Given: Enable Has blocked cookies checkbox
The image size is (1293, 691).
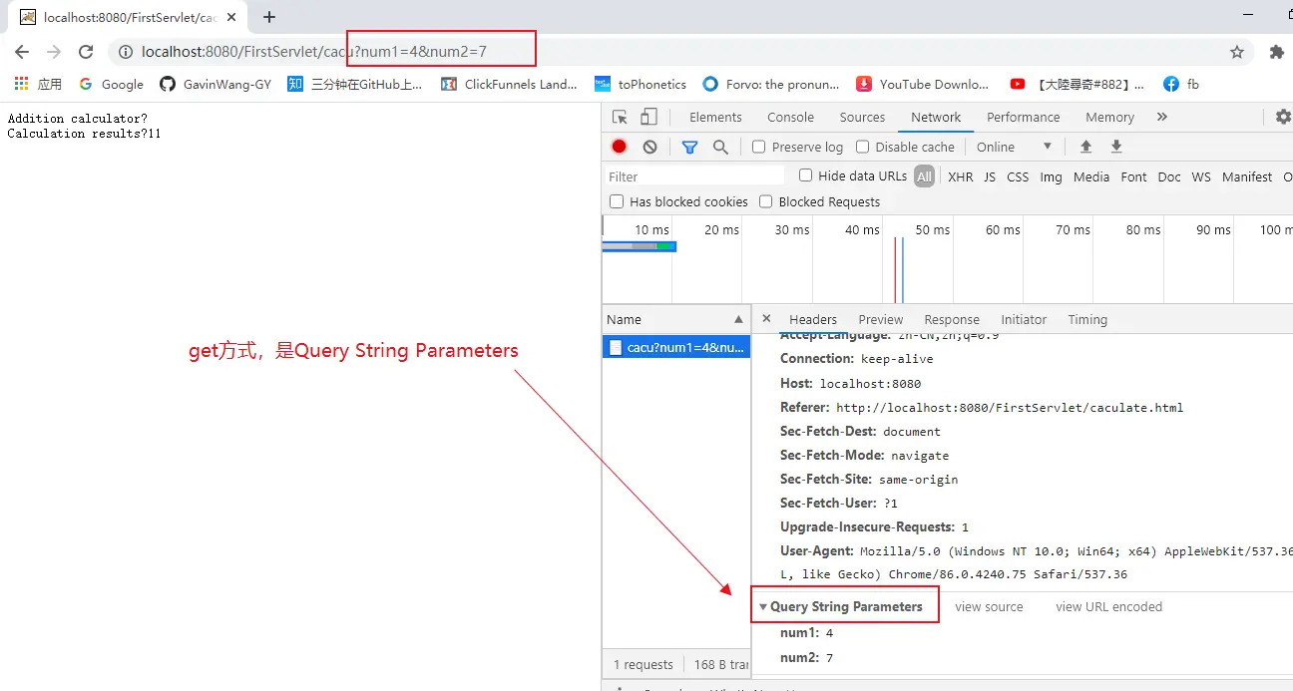Looking at the screenshot, I should point(617,201).
